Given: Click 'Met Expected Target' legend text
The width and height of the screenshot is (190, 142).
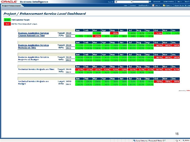Looking at the screenshot, I should pyautogui.click(x=21, y=20).
